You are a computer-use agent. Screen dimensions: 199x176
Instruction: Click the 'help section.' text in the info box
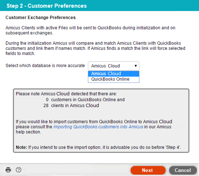(28, 132)
